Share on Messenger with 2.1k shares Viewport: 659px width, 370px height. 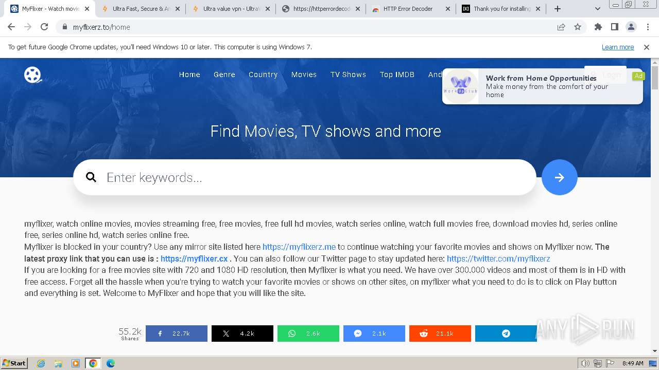tap(374, 334)
